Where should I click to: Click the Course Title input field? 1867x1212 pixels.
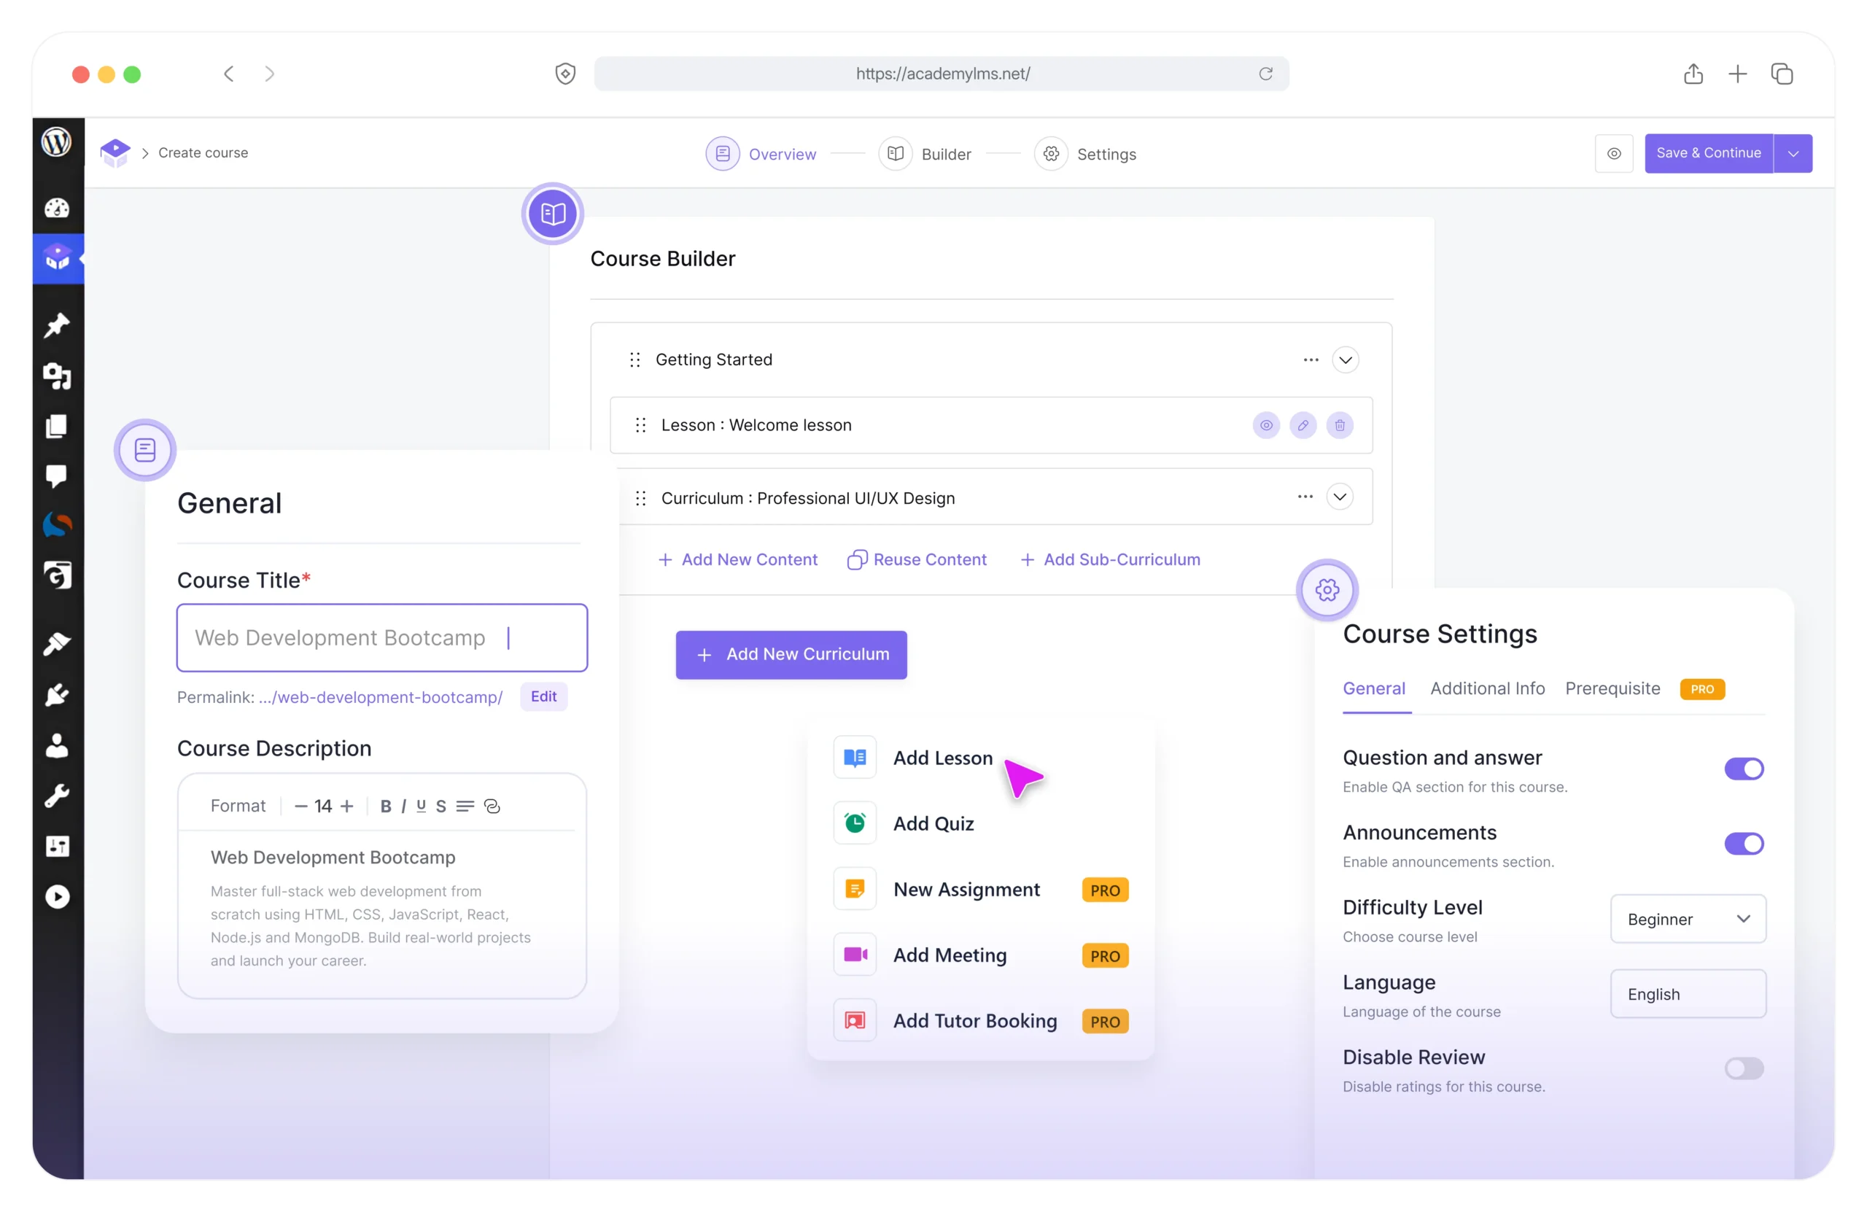382,638
